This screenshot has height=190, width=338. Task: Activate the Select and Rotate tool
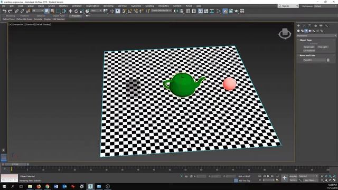76,11
